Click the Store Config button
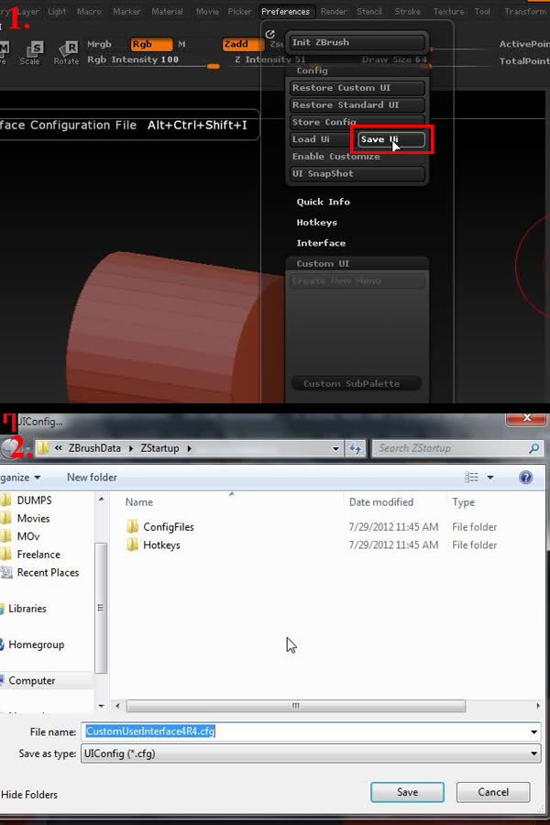Screen dimensions: 550x825 tap(357, 122)
